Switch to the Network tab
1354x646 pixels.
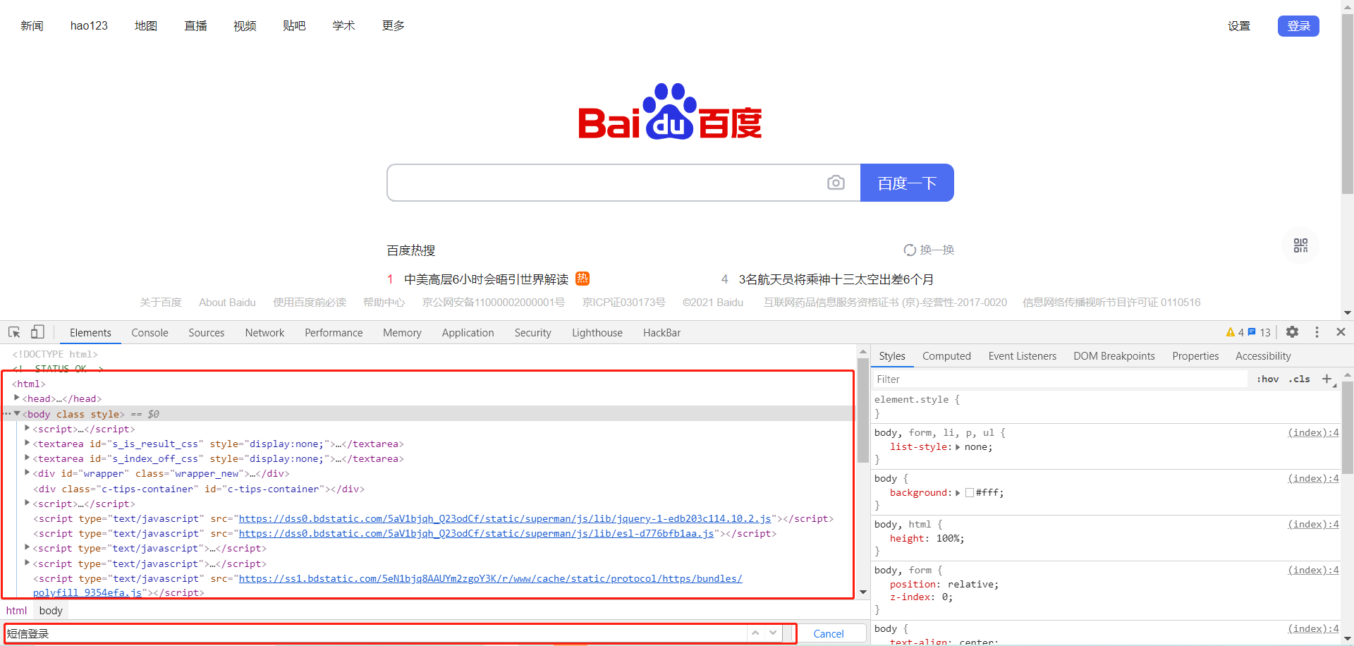coord(264,332)
